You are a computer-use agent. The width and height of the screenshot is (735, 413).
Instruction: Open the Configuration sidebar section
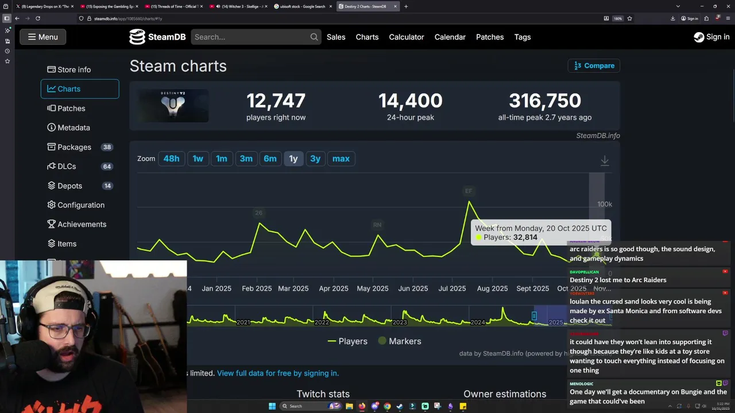tap(76, 205)
